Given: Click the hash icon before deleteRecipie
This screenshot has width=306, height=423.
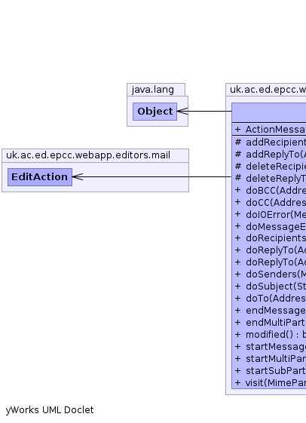Looking at the screenshot, I should [237, 166].
